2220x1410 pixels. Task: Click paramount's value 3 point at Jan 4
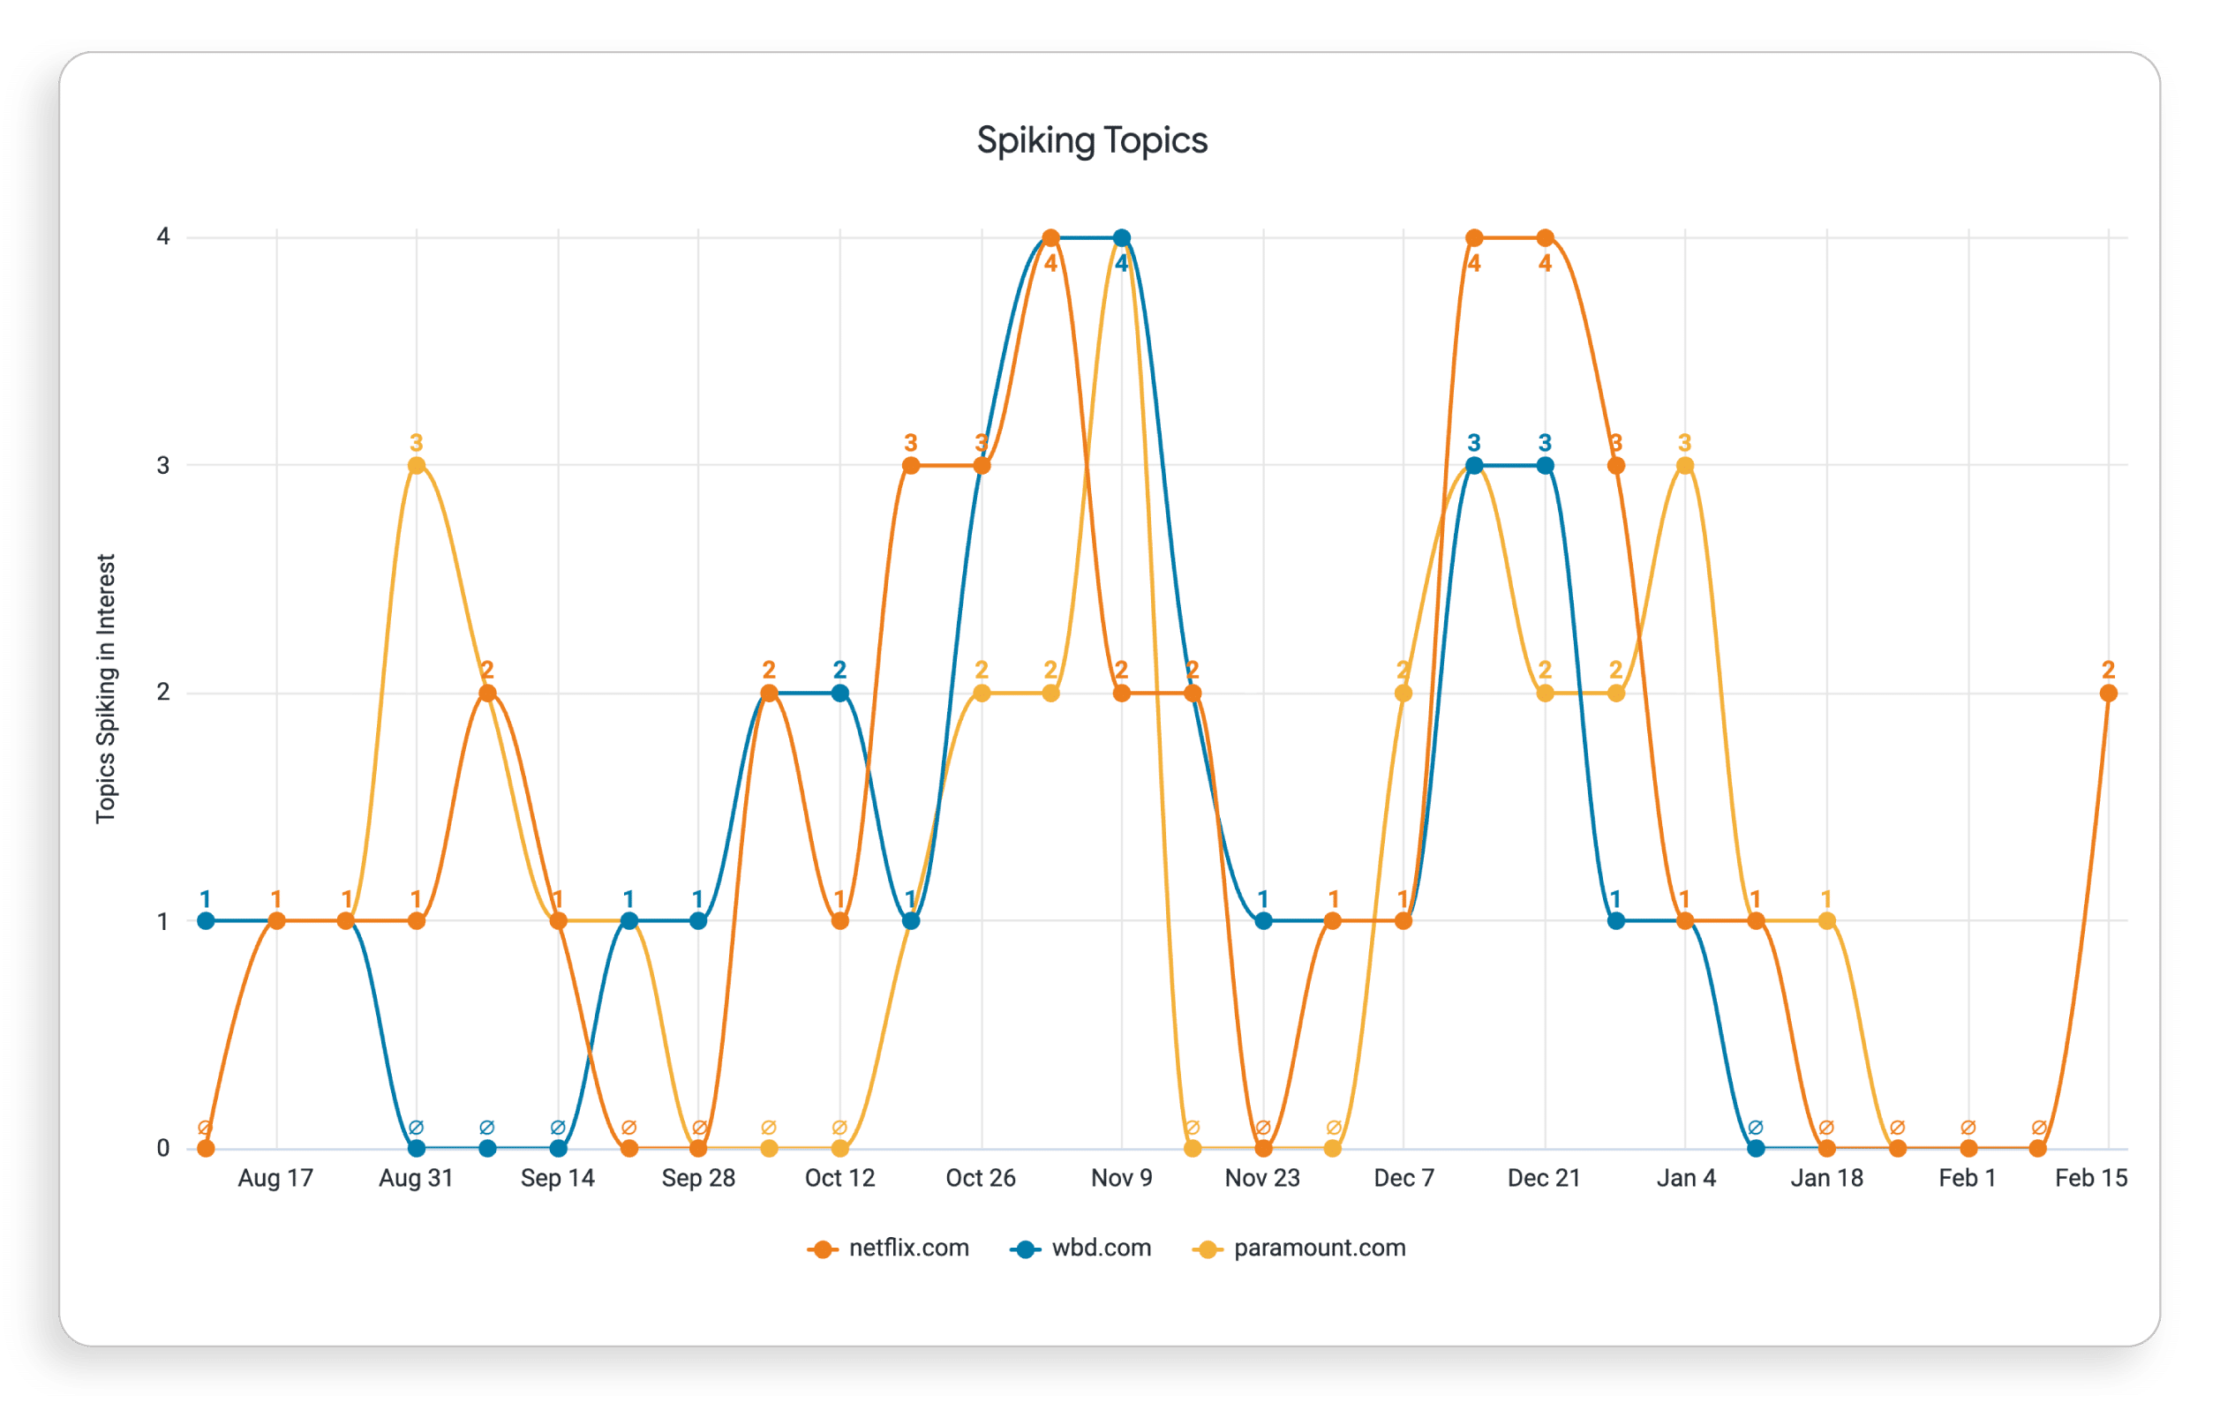1685,465
